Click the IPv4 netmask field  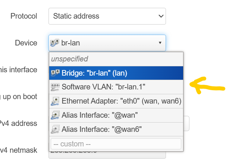[x=107, y=153]
